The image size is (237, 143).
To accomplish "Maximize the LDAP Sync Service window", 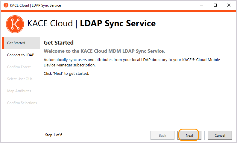I will tap(215, 5).
